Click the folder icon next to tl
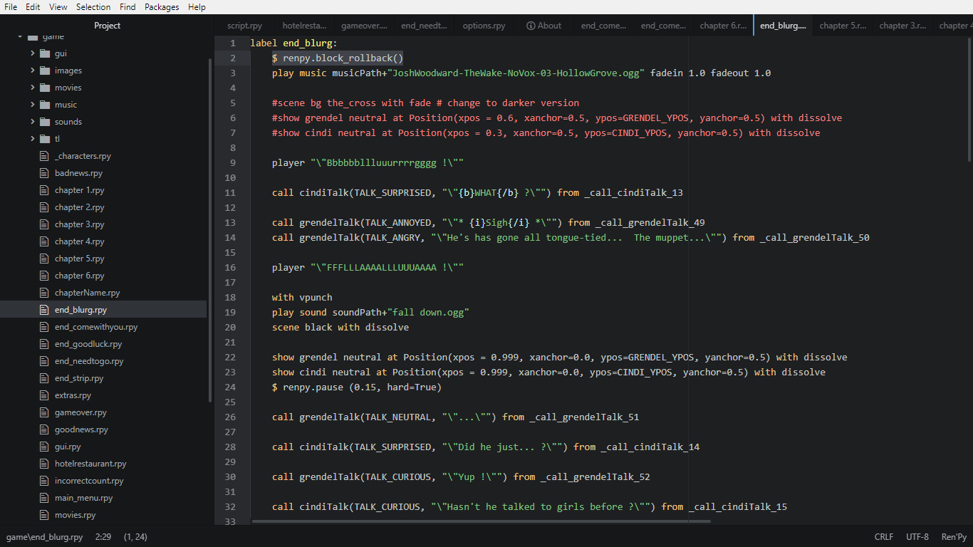This screenshot has height=547, width=973. [43, 138]
